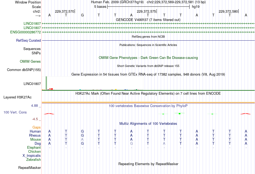Open Repeating Elements by RepeatMasker title
The image size is (255, 174).
pos(148,164)
